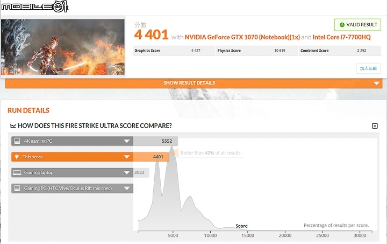Viewport: 387px width, 244px height.
Task: Click the trophy icon in This score row
Action: point(17,157)
